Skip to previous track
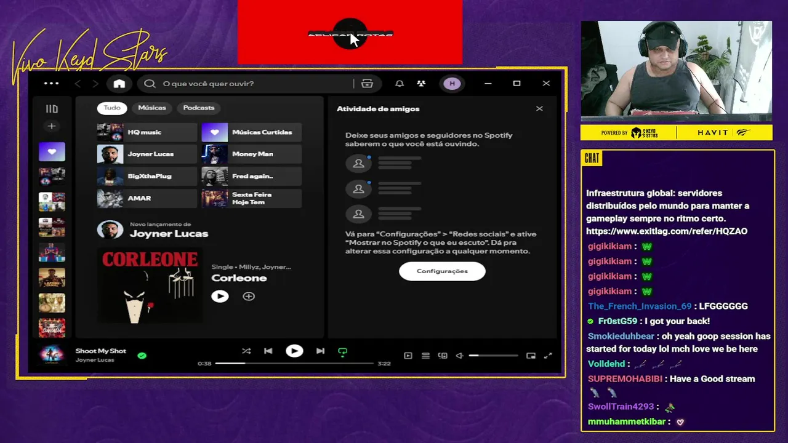 tap(268, 351)
